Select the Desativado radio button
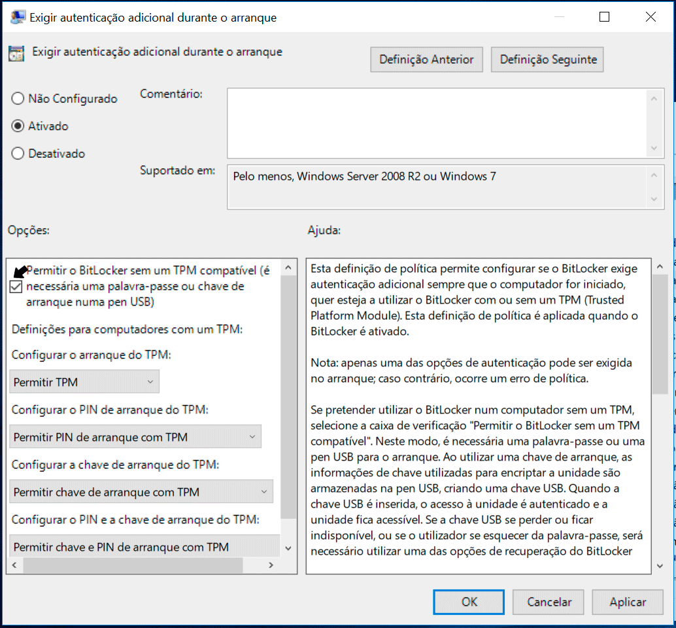 pyautogui.click(x=18, y=154)
